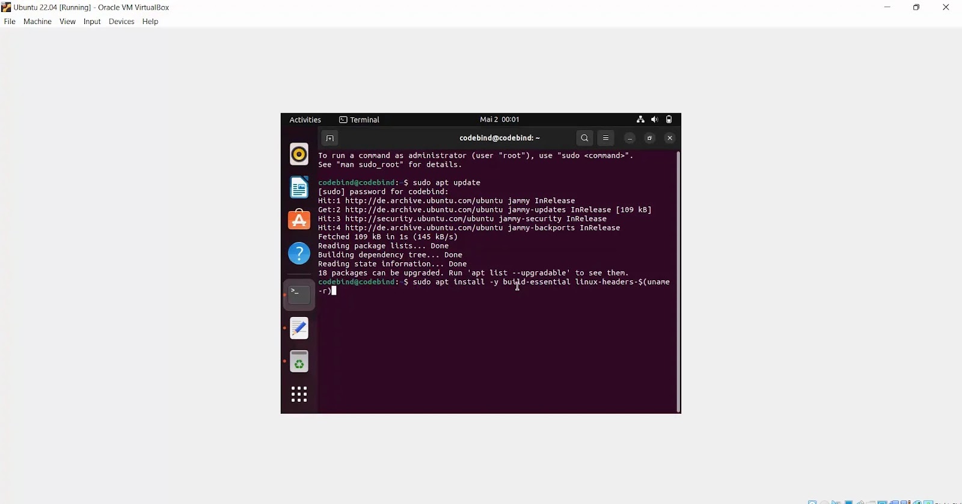
Task: Restore down the VirtualBox window
Action: tap(916, 8)
